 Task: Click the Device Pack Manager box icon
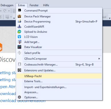pyautogui.click(x=19, y=16)
